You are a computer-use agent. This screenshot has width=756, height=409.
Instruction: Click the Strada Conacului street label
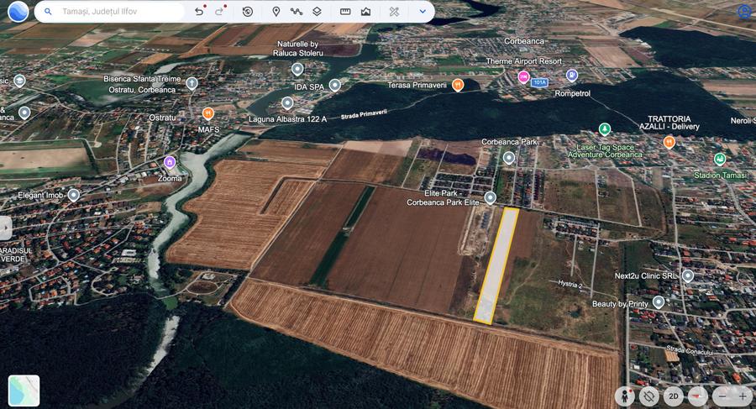click(x=690, y=350)
